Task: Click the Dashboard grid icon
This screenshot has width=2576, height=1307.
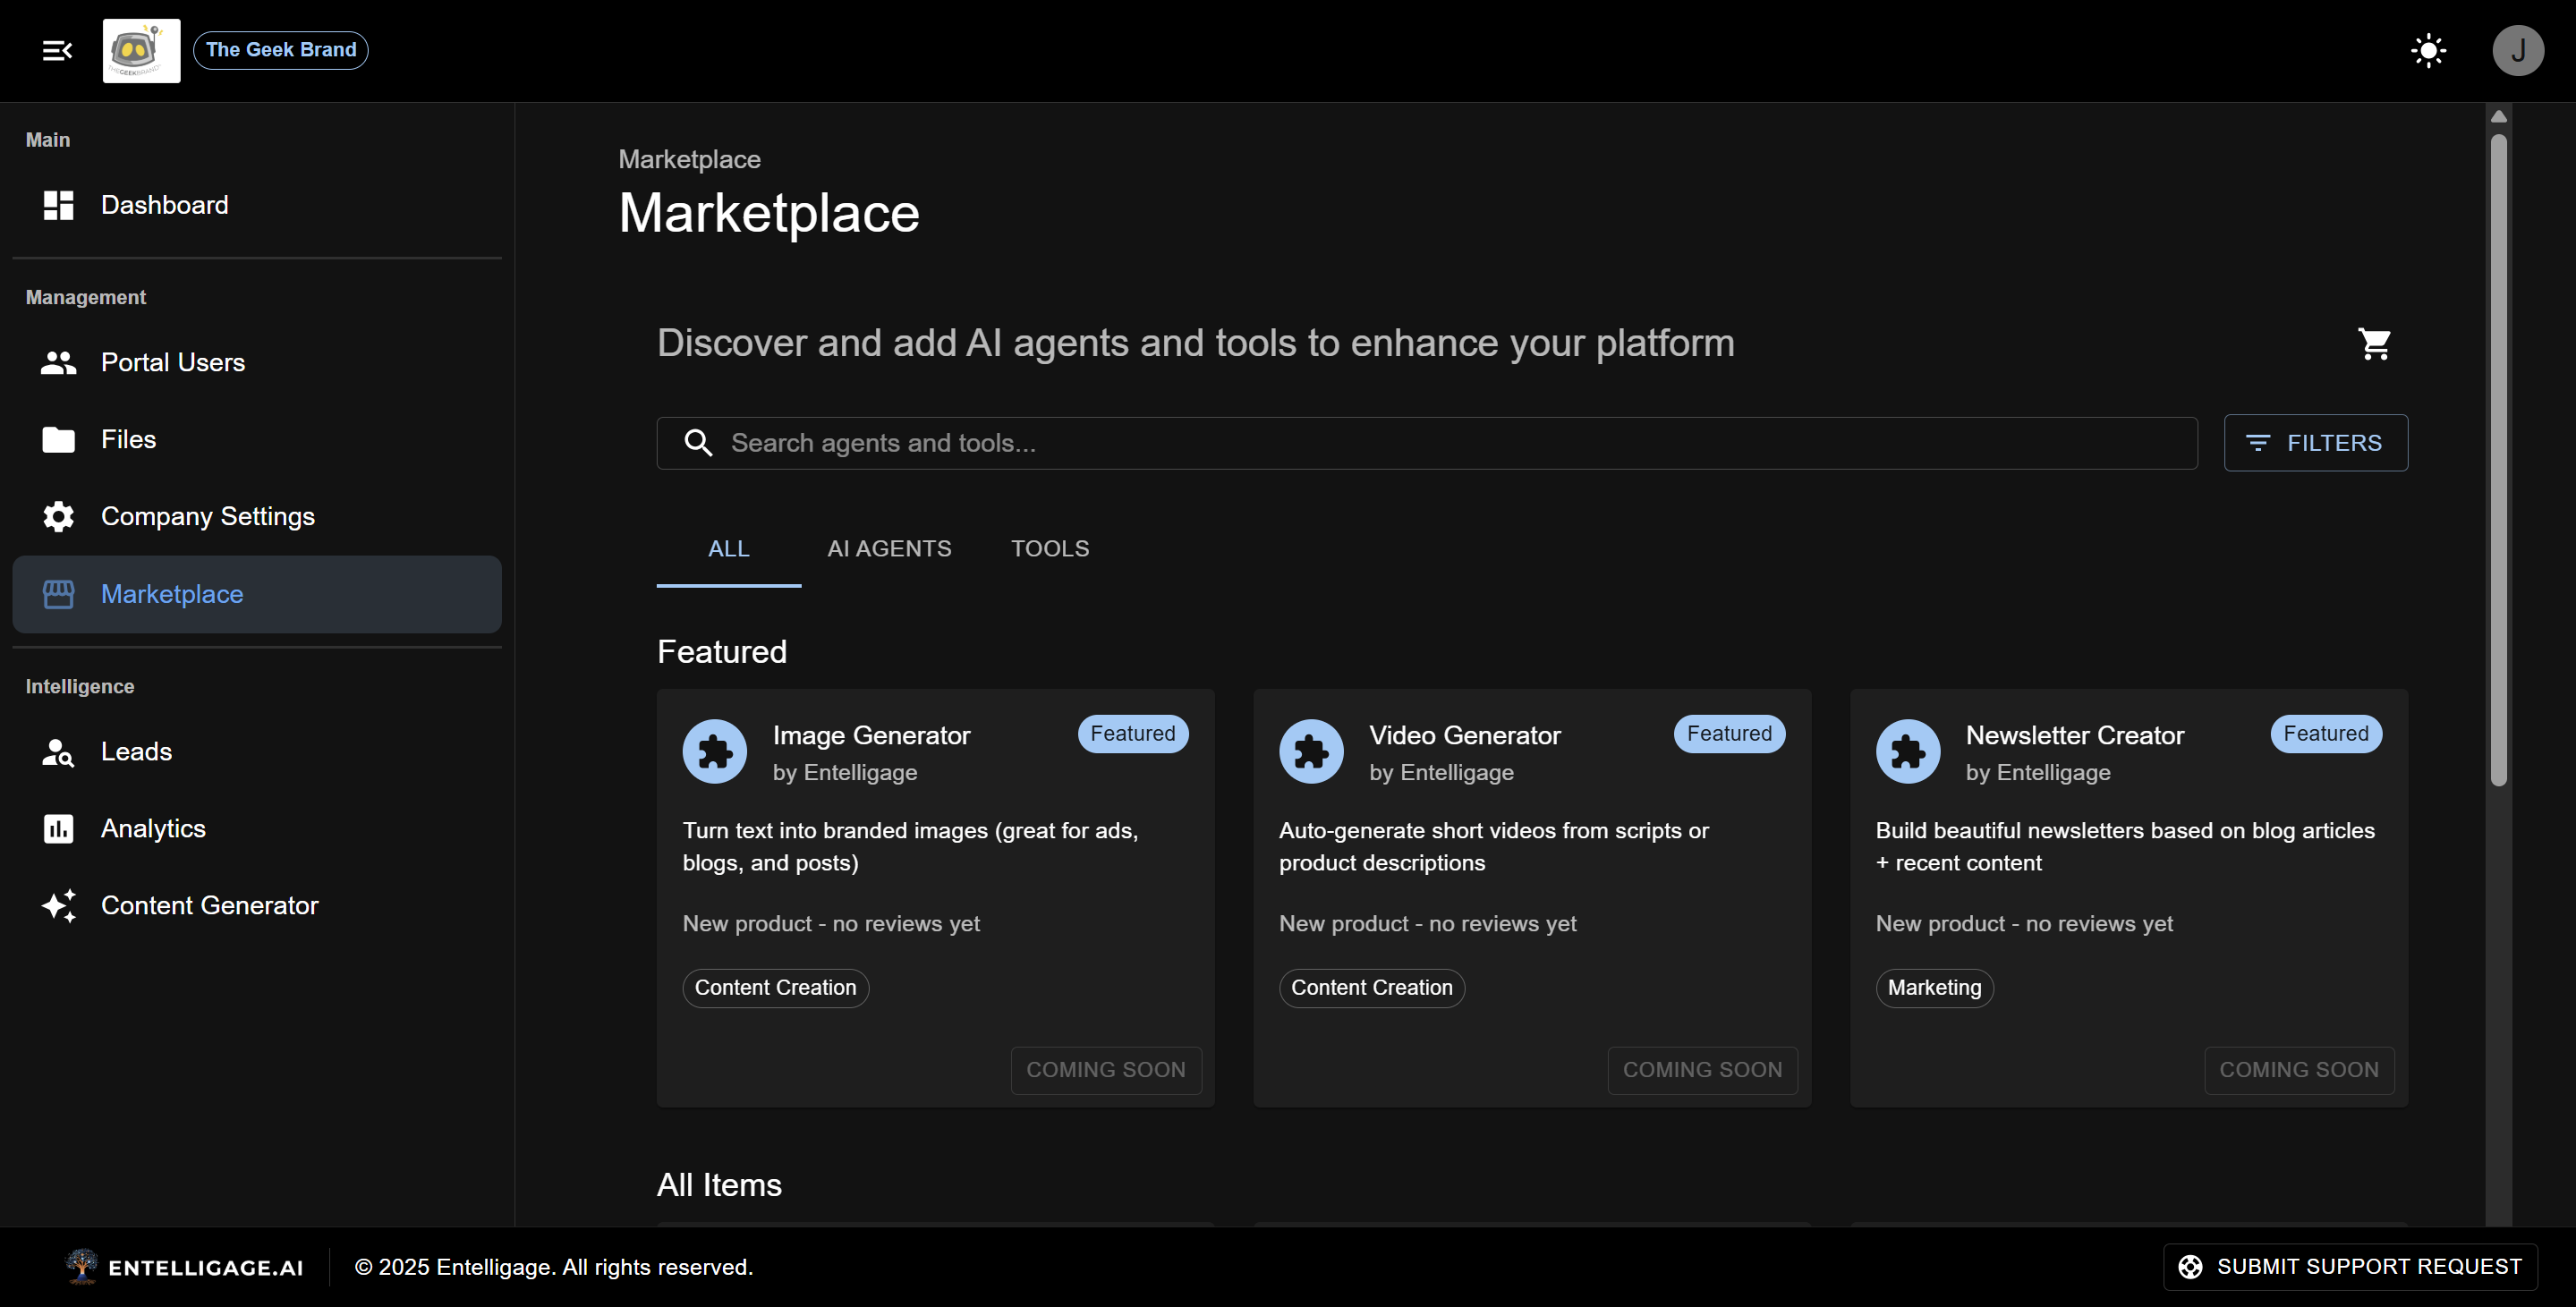Action: tap(58, 205)
